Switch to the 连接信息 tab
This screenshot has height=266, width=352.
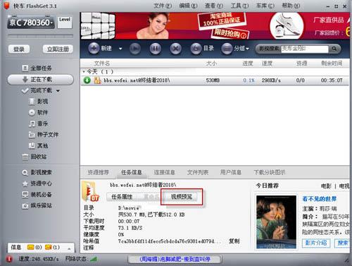pyautogui.click(x=164, y=172)
